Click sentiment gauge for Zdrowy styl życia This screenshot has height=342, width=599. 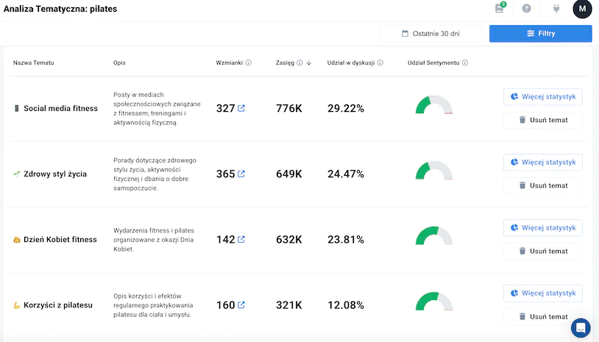[434, 170]
